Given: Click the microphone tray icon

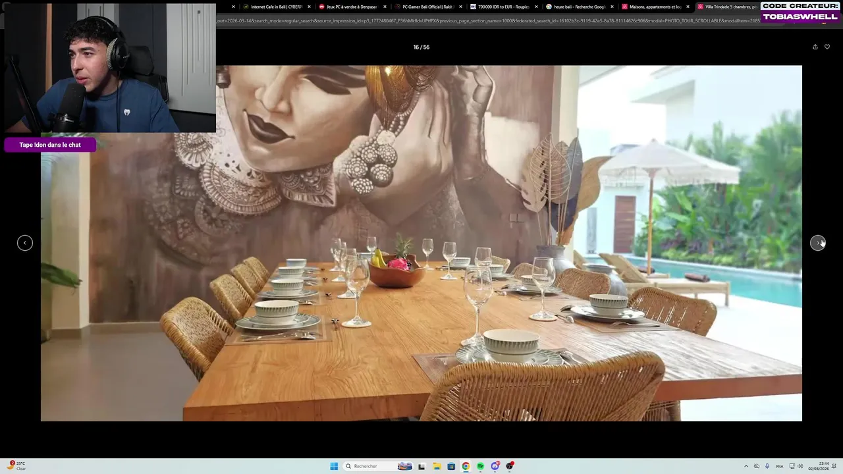Looking at the screenshot, I should (x=767, y=466).
